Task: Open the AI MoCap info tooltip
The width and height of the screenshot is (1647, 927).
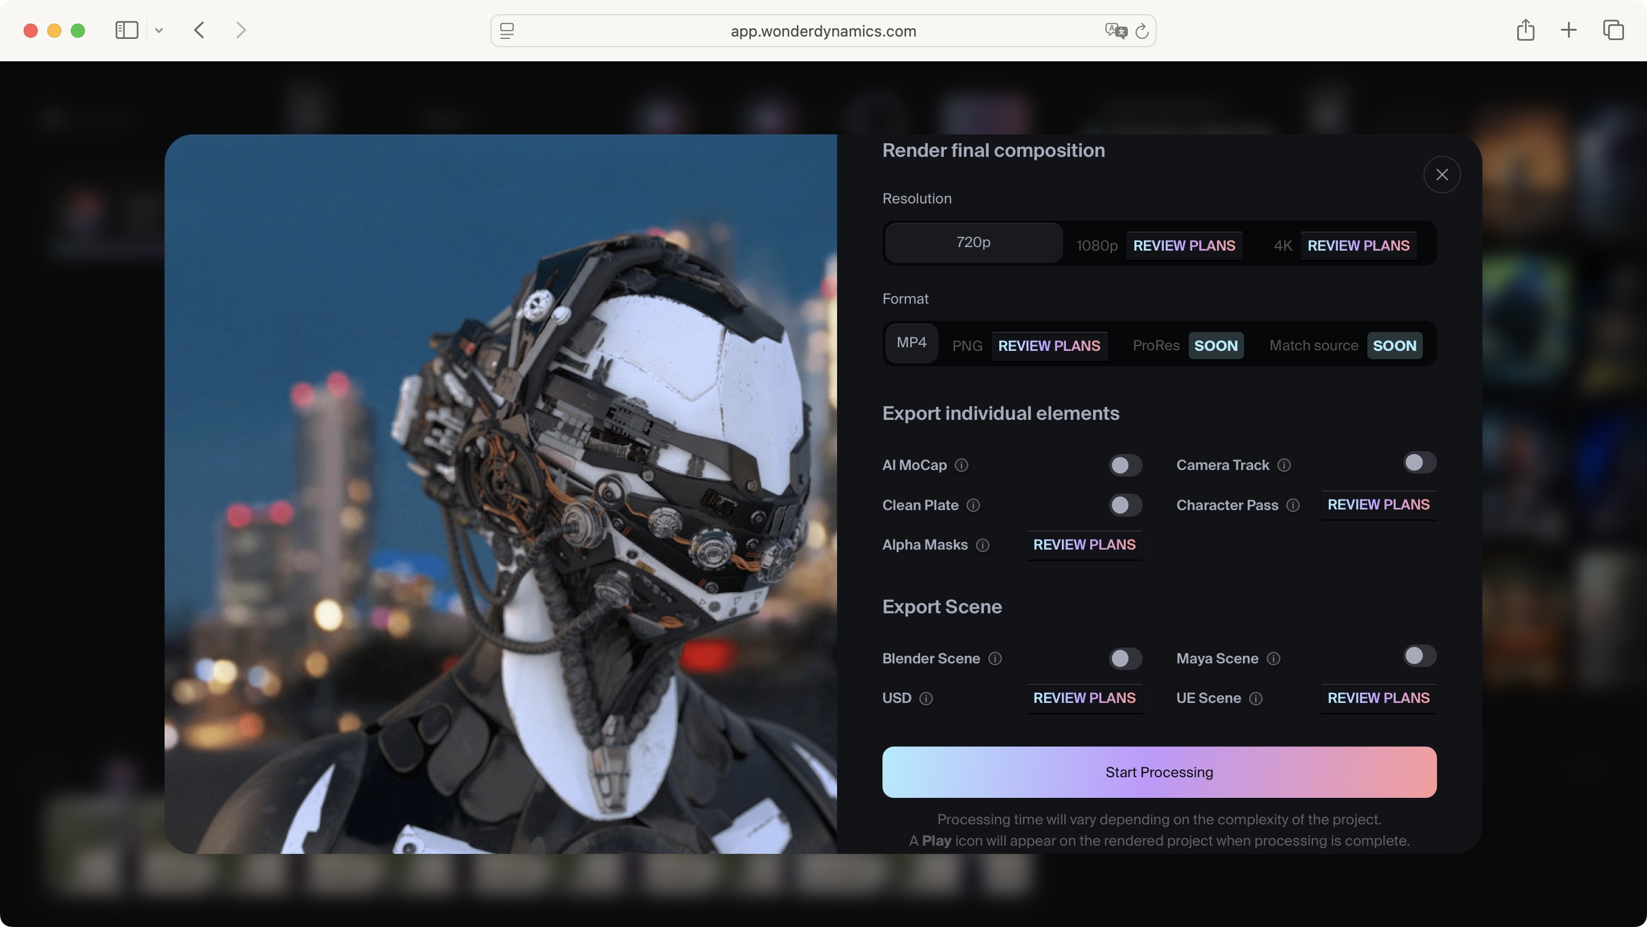Action: point(962,465)
